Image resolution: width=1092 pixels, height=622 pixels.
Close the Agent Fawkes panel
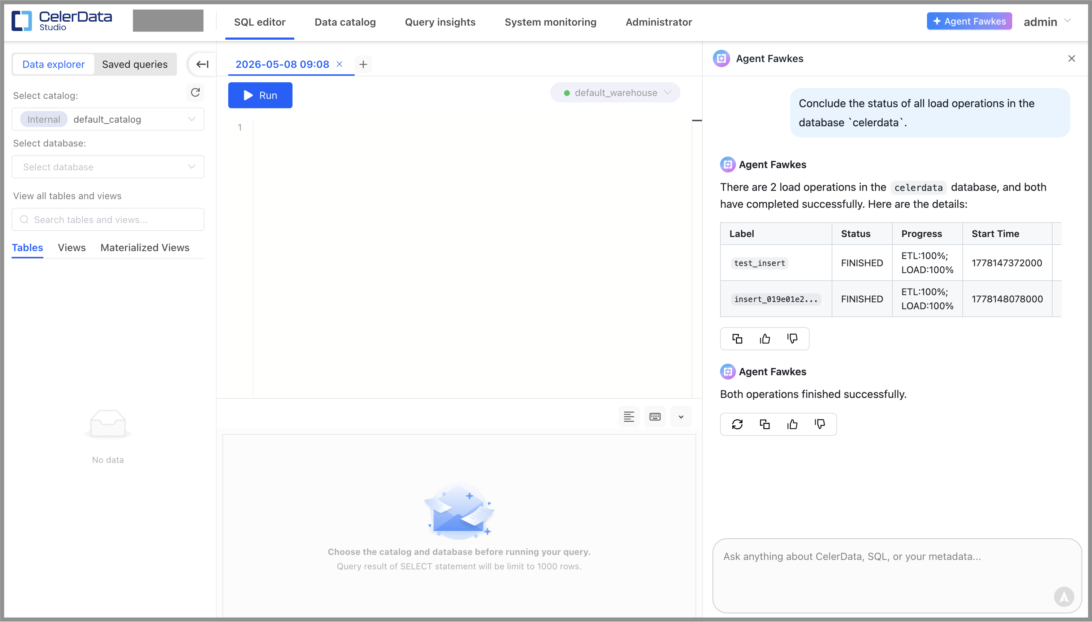pos(1071,58)
